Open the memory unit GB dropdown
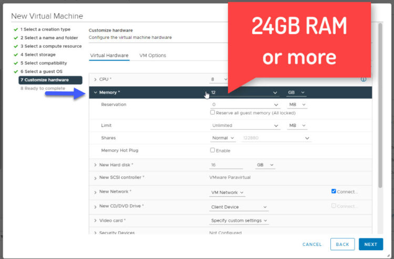 click(296, 93)
